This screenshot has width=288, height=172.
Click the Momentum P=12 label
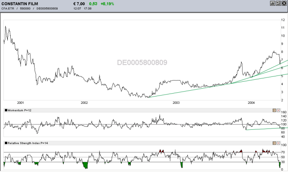point(19,110)
